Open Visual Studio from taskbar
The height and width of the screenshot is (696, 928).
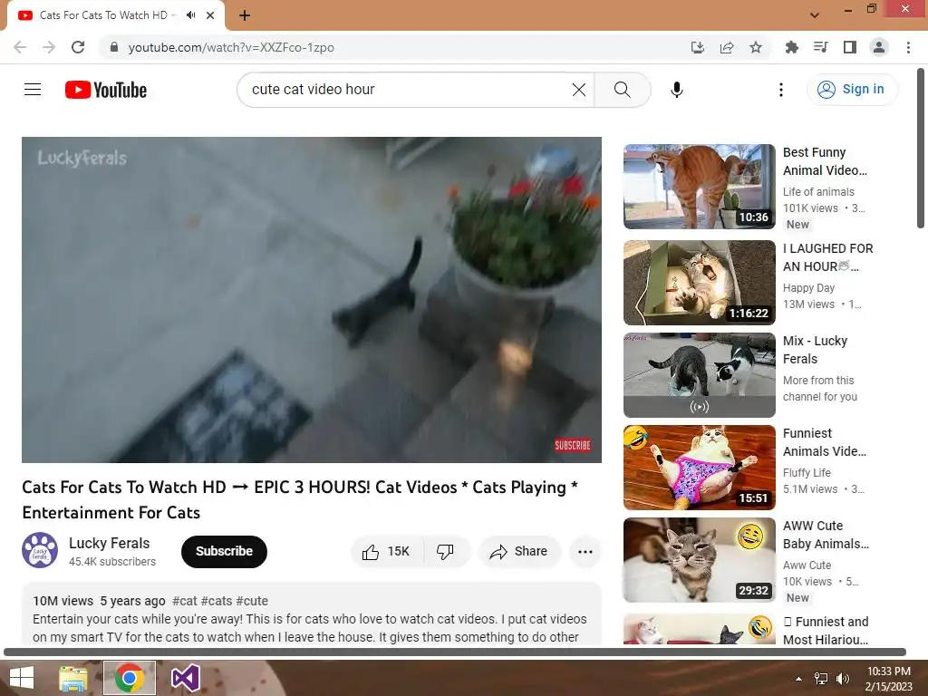click(185, 678)
